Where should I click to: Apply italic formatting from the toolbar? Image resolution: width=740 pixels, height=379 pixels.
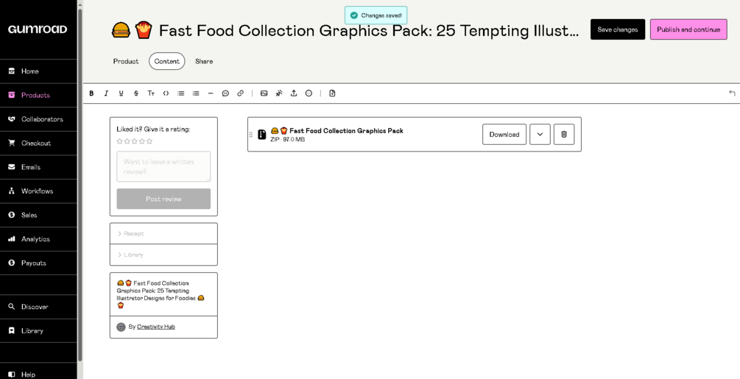click(x=106, y=93)
